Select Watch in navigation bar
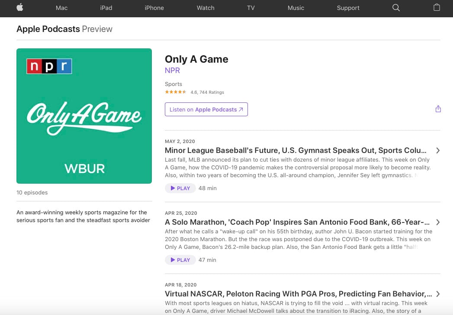 206,8
